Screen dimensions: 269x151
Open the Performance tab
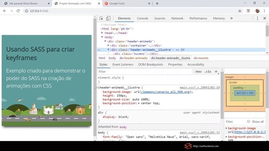coord(198,18)
